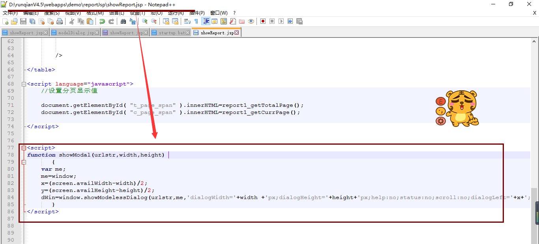Paste from clipboard using toolbar icon
The image size is (539, 244).
90,21
